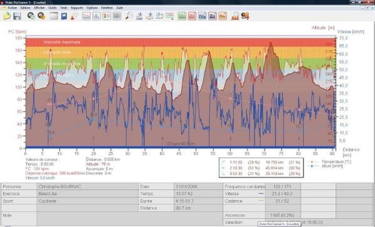Click the flat row 2:10:30 in summary box
This screenshot has width=375, height=227.
click(x=261, y=168)
